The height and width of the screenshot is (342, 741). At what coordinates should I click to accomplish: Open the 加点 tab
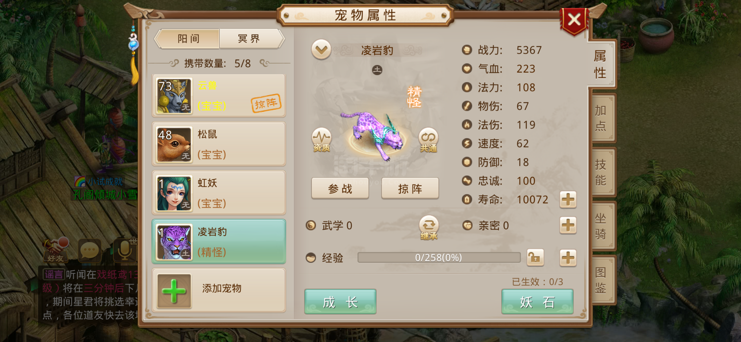[602, 118]
